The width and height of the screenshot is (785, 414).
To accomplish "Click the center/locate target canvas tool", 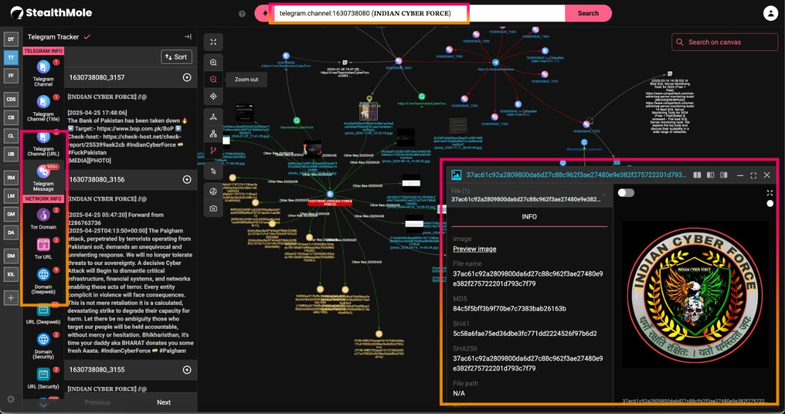I will pyautogui.click(x=213, y=96).
